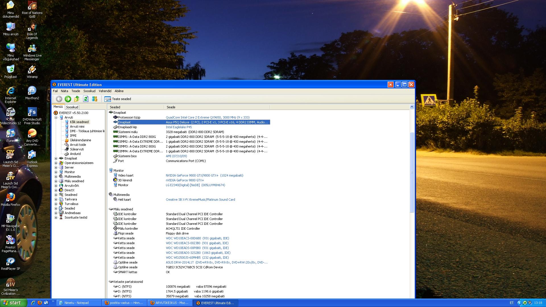Click Internet Explorer quick launch icon in taskbar
Image resolution: width=546 pixels, height=307 pixels.
coord(33,303)
